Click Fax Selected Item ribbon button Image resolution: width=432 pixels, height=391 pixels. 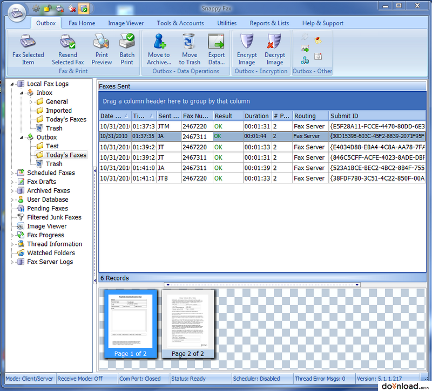click(x=28, y=49)
